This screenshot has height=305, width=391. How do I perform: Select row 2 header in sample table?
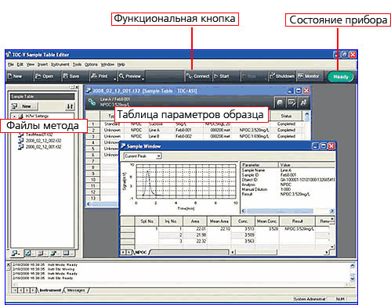pyautogui.click(x=93, y=130)
